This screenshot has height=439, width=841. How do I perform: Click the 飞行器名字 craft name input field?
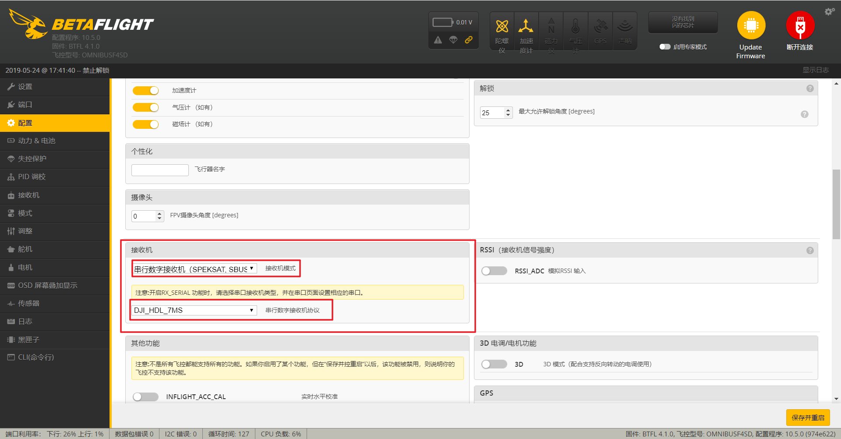pos(160,170)
